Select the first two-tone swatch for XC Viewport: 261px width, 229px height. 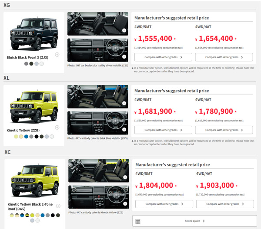tap(12, 215)
